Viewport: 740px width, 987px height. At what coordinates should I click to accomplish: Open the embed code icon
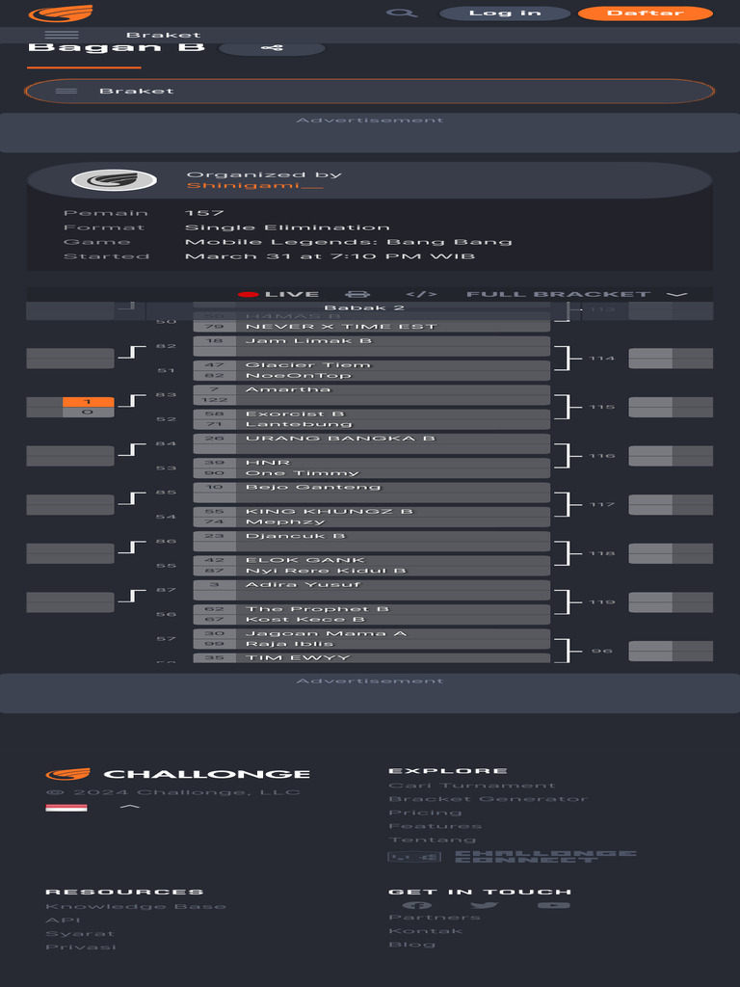421,295
